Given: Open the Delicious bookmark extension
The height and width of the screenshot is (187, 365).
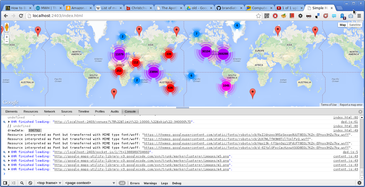Looking at the screenshot, I should click(317, 16).
